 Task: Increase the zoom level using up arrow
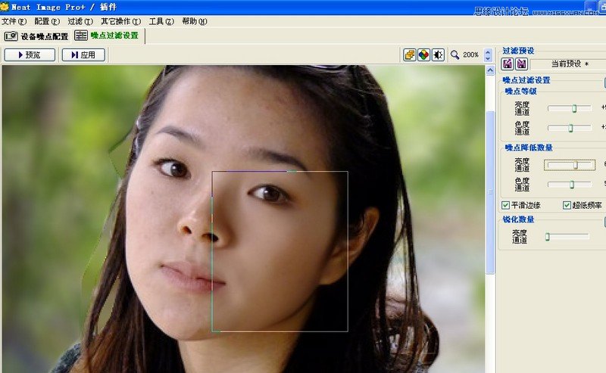point(488,51)
